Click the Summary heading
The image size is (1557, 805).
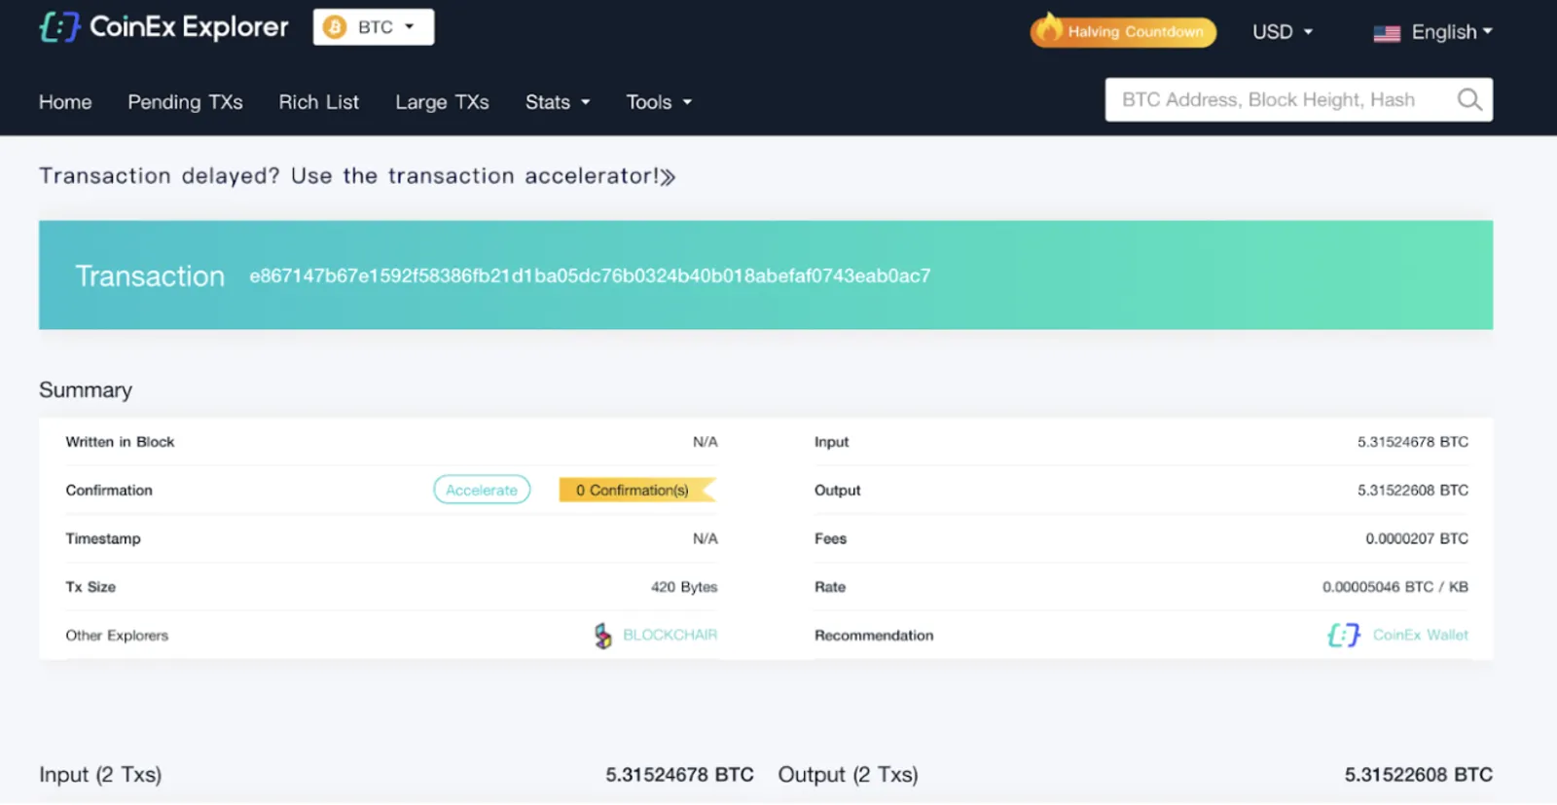[x=86, y=390]
